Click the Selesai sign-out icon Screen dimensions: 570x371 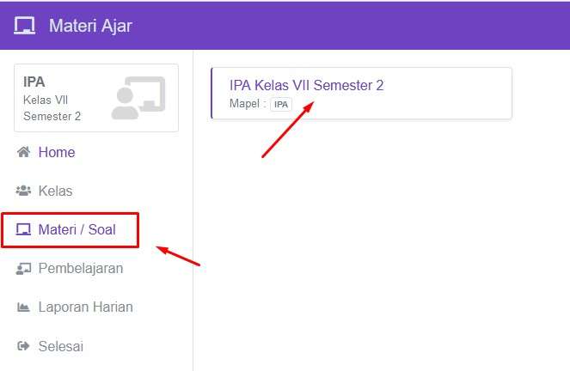[24, 346]
